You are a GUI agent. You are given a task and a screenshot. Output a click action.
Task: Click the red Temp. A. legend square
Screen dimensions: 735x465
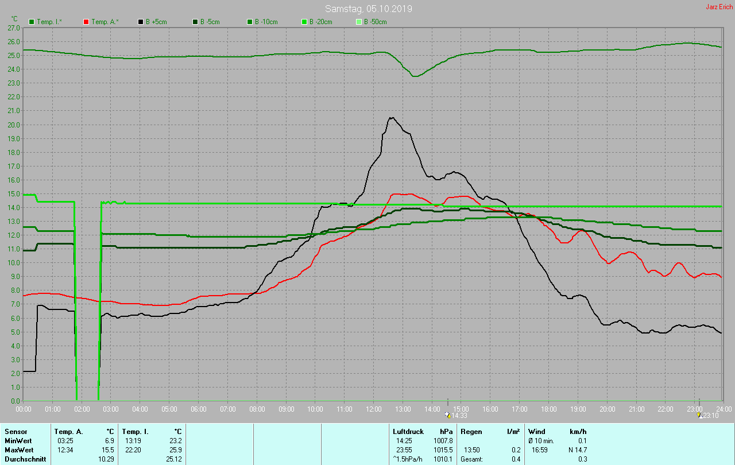(86, 22)
